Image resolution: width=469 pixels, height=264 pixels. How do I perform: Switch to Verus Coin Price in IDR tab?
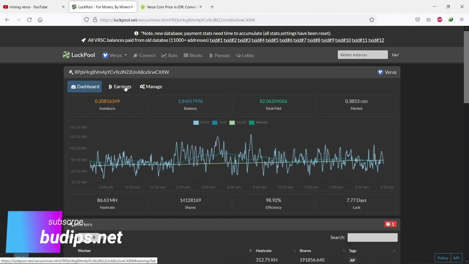[x=171, y=7]
